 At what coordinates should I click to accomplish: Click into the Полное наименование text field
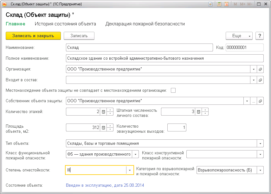pyautogui.click(x=165, y=58)
